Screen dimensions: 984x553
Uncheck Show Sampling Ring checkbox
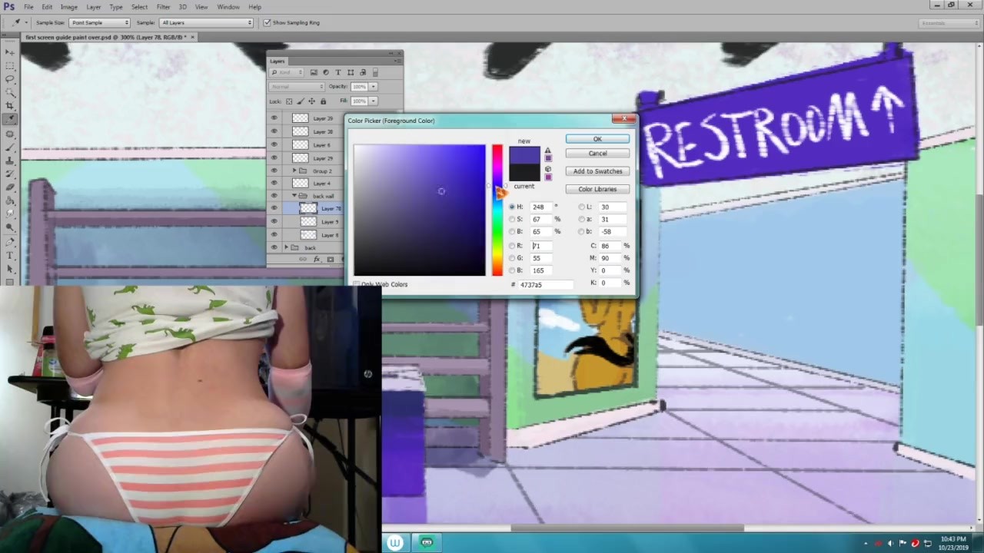[267, 22]
